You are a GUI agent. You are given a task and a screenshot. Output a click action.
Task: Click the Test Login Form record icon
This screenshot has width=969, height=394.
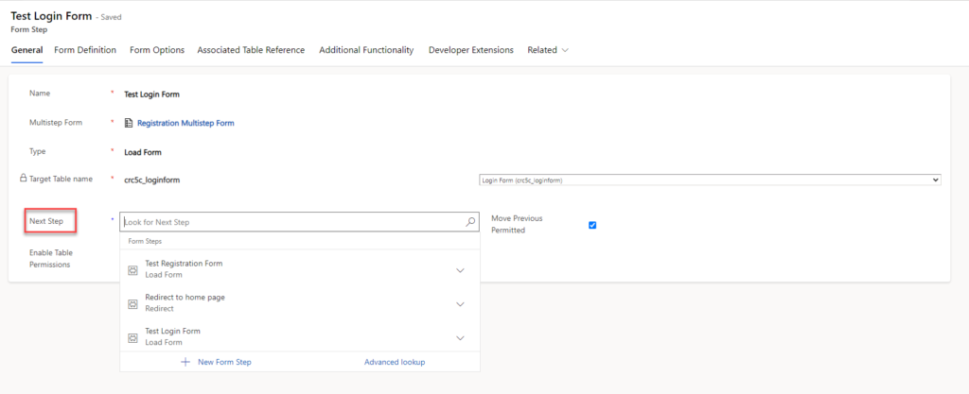tap(132, 337)
